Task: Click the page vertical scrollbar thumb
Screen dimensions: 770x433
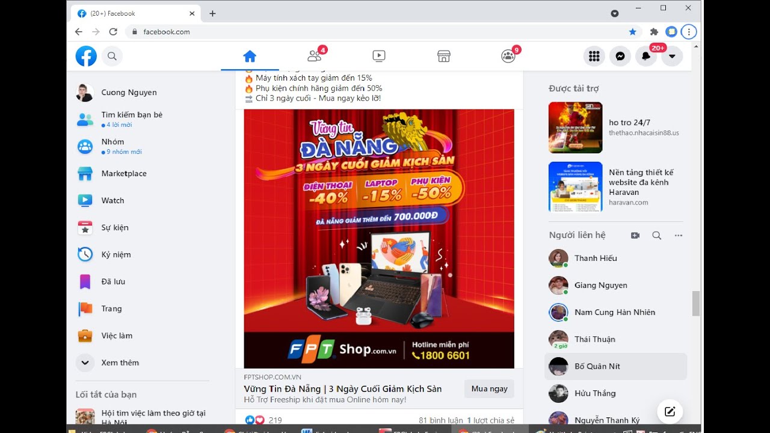Action: pos(696,303)
